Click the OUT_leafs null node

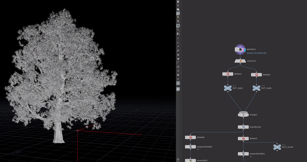(256, 88)
